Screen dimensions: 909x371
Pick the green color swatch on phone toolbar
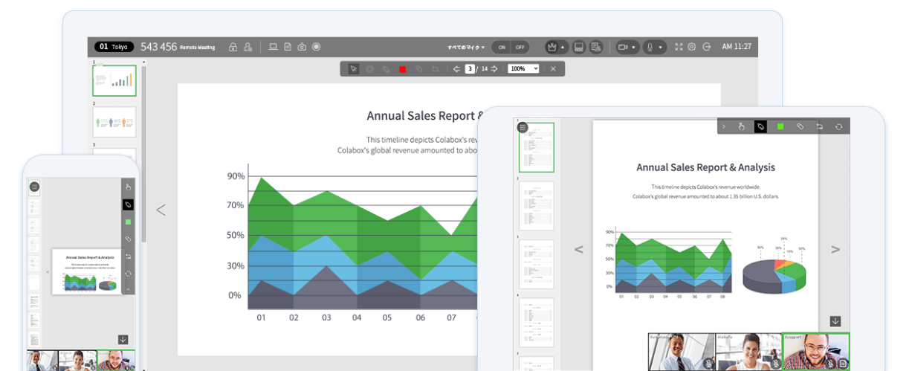(x=128, y=222)
